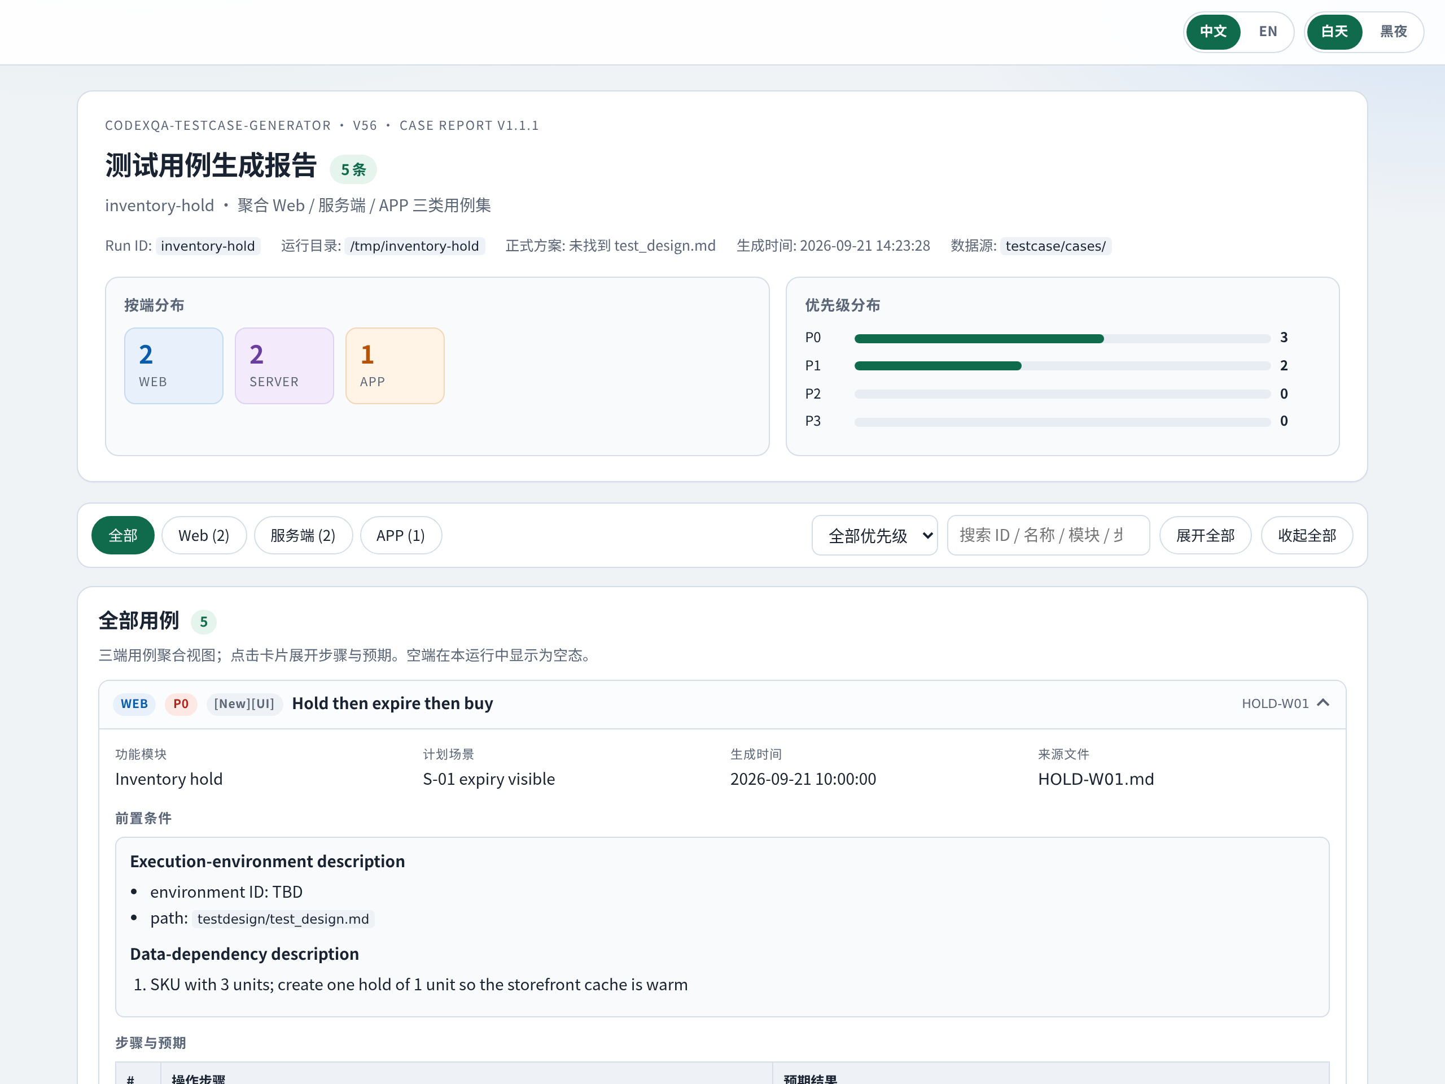1445x1084 pixels.
Task: Click the 全部用例 count badge 5
Action: (x=203, y=622)
